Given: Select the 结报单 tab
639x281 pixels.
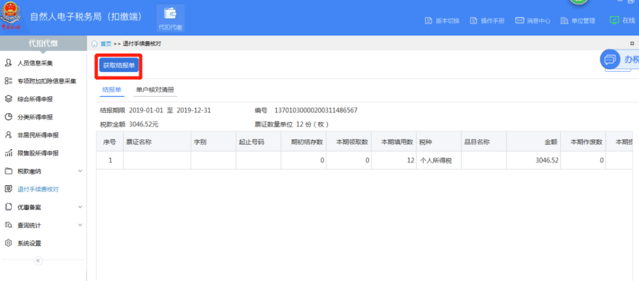Looking at the screenshot, I should pyautogui.click(x=112, y=90).
